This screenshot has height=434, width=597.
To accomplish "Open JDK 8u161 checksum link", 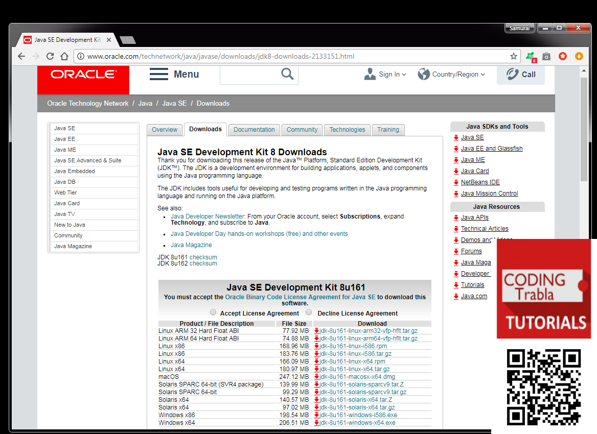I will pos(203,257).
